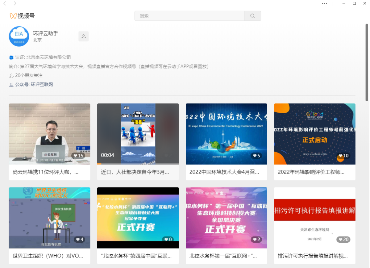Open the 尚云互联 presenter video thumbnail
Viewport: 370px width, 268px height.
(50, 134)
